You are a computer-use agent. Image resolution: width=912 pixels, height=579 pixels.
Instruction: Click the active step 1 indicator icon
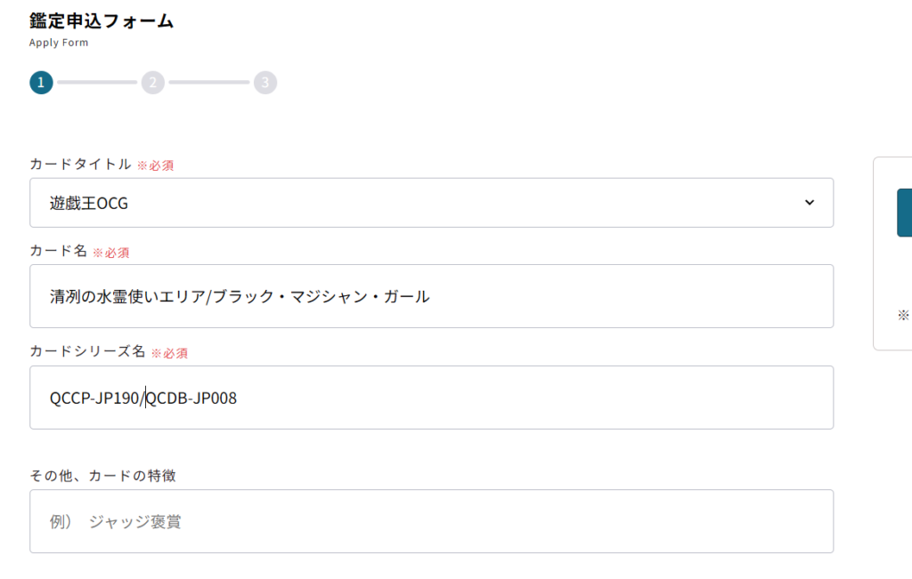tap(40, 82)
